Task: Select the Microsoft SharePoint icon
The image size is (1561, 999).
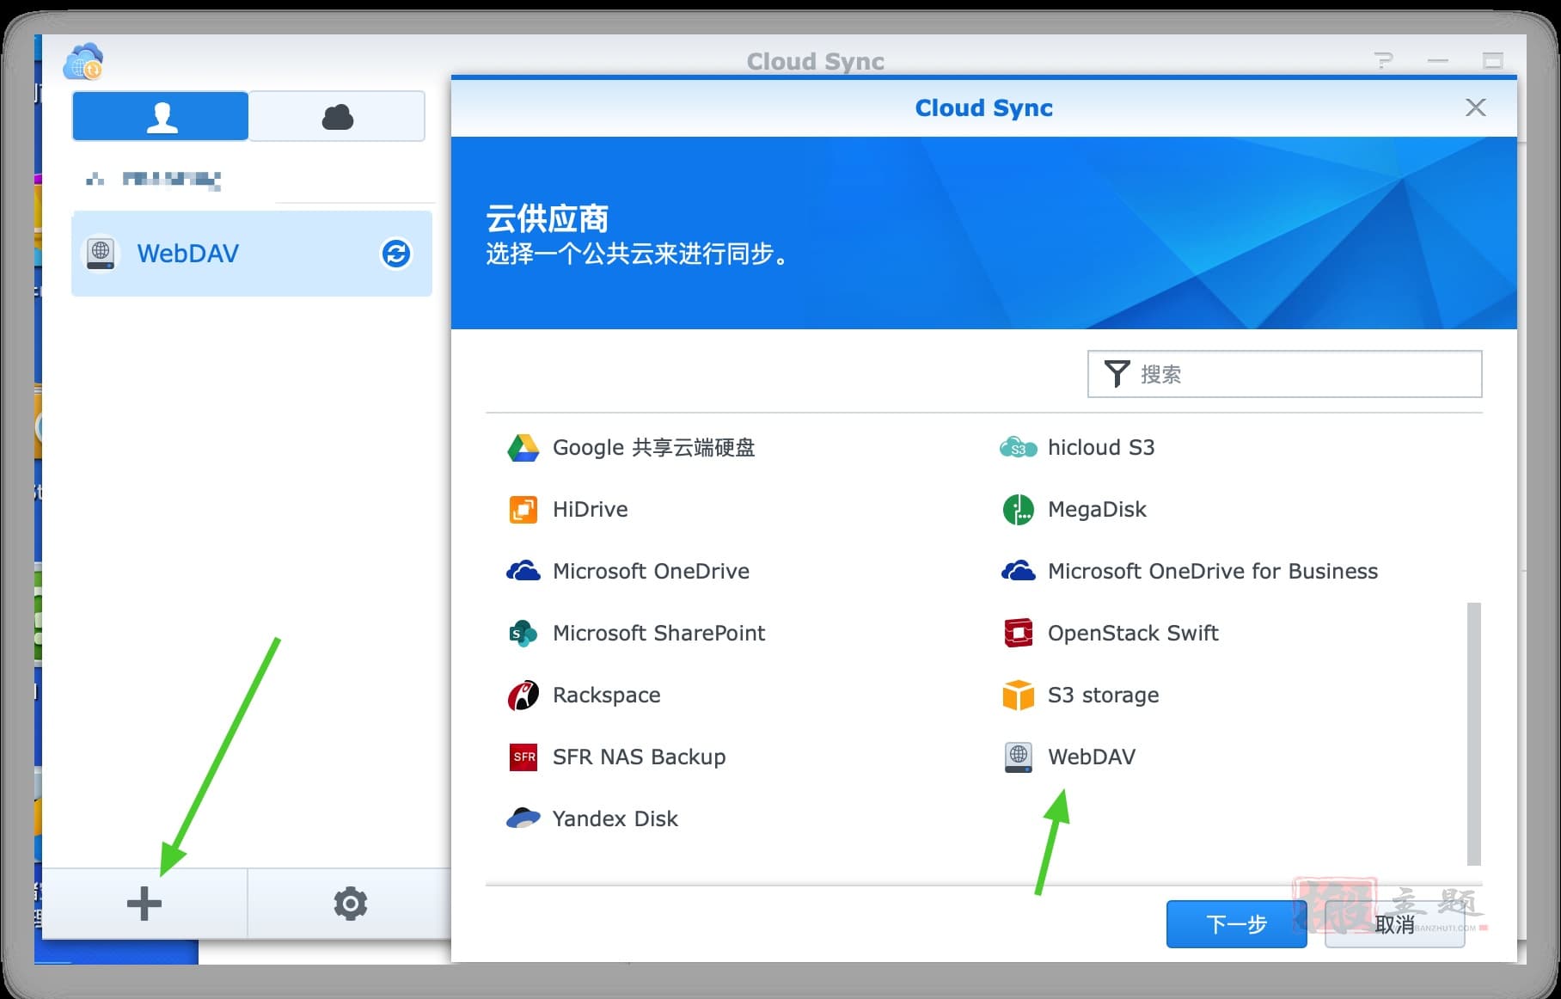Action: [x=523, y=634]
